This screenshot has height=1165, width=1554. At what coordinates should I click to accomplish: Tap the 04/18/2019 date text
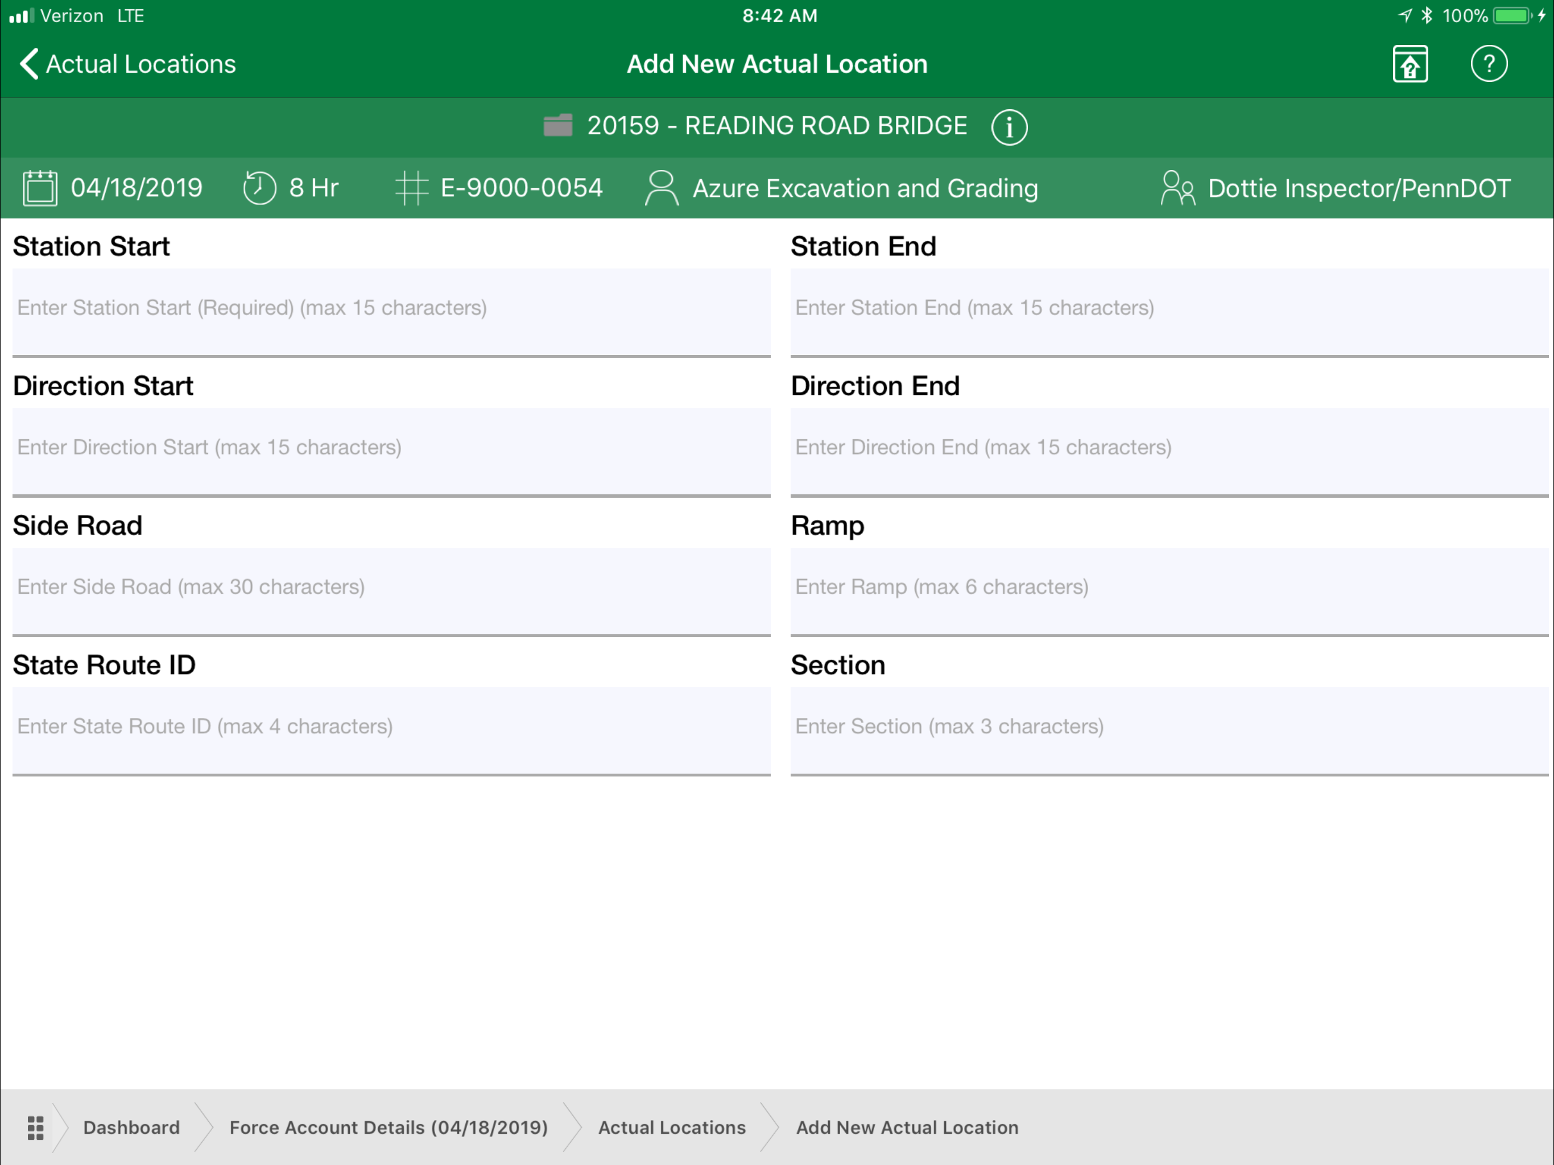tap(137, 188)
